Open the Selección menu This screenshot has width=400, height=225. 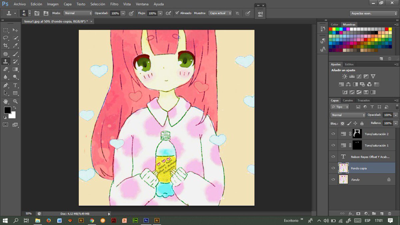pos(98,4)
